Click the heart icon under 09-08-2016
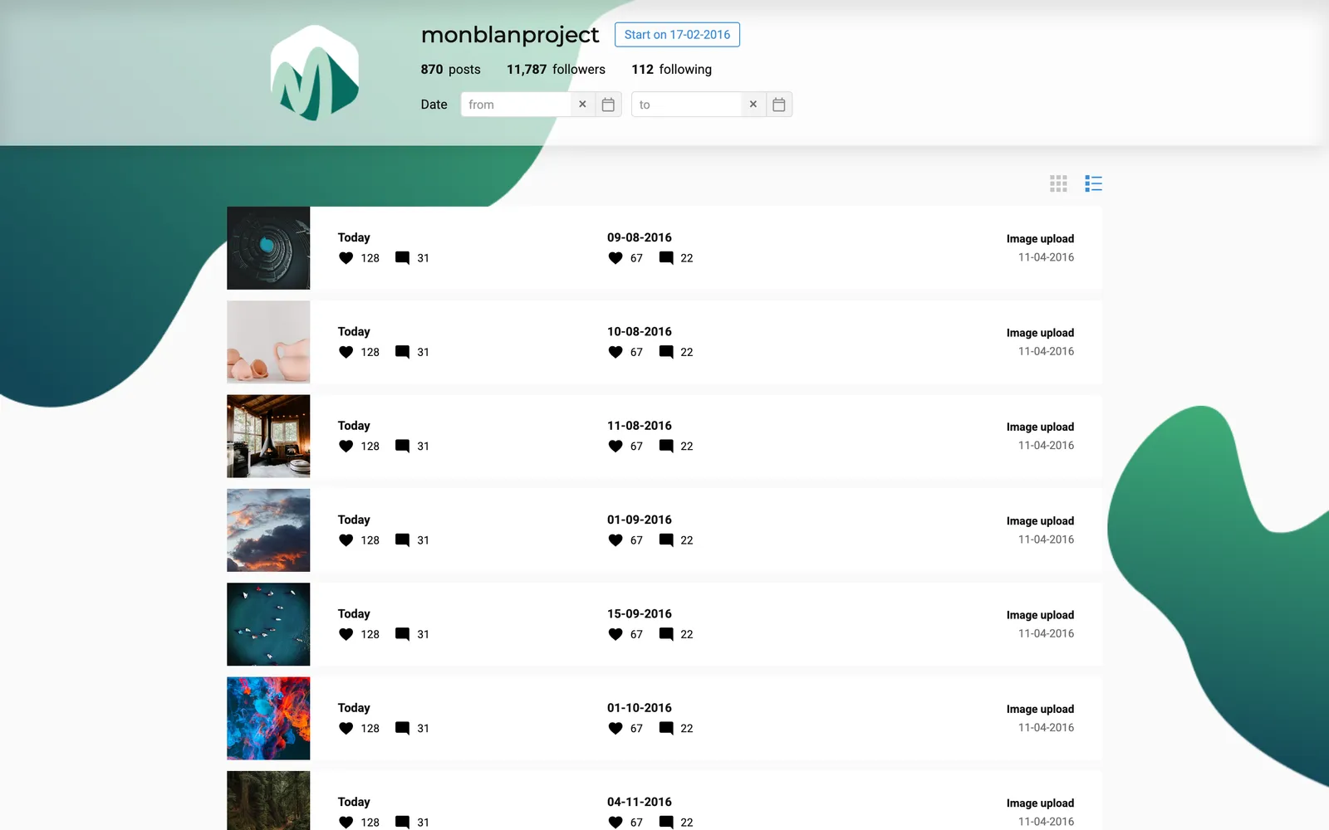Viewport: 1329px width, 830px height. click(615, 258)
